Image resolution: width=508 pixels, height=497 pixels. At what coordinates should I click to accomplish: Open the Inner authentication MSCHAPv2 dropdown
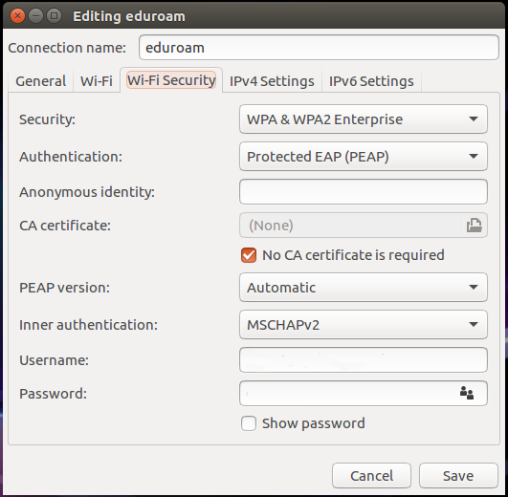tap(364, 325)
